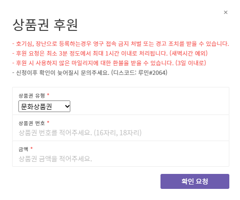240x200 pixels.
Task: Click the 호기심, 장난으로 warning line
Action: (121, 43)
